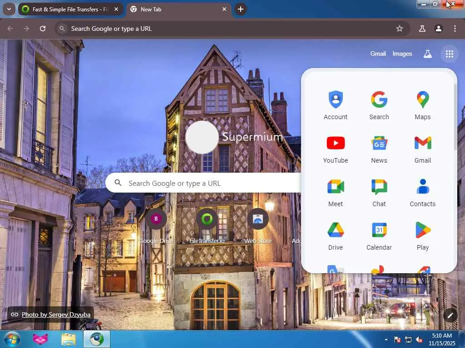Open the network tray icon
This screenshot has width=465, height=348.
coord(408,339)
